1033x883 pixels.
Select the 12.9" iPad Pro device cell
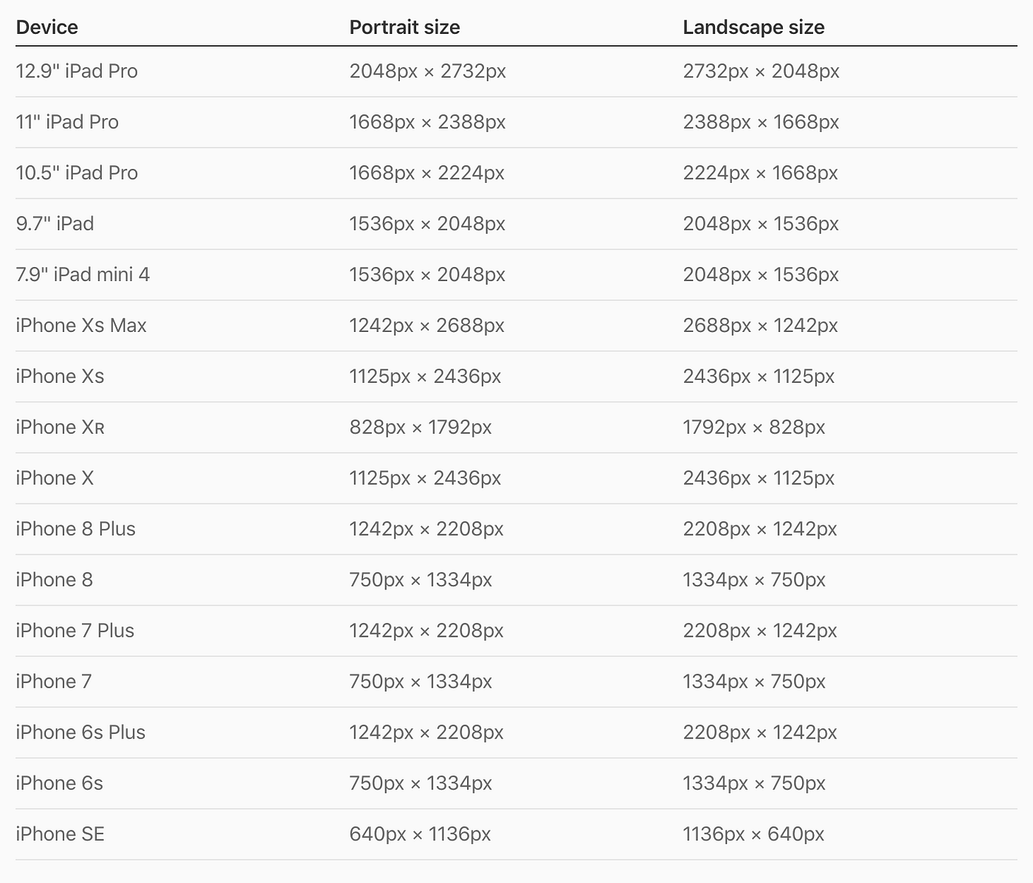coord(77,71)
